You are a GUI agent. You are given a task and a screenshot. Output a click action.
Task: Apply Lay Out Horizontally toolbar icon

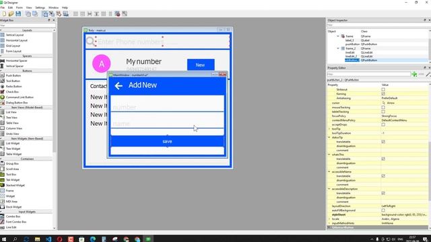pos(75,13)
